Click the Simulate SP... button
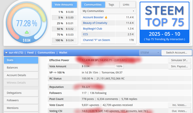This screenshot has height=113, width=193. (x=179, y=60)
